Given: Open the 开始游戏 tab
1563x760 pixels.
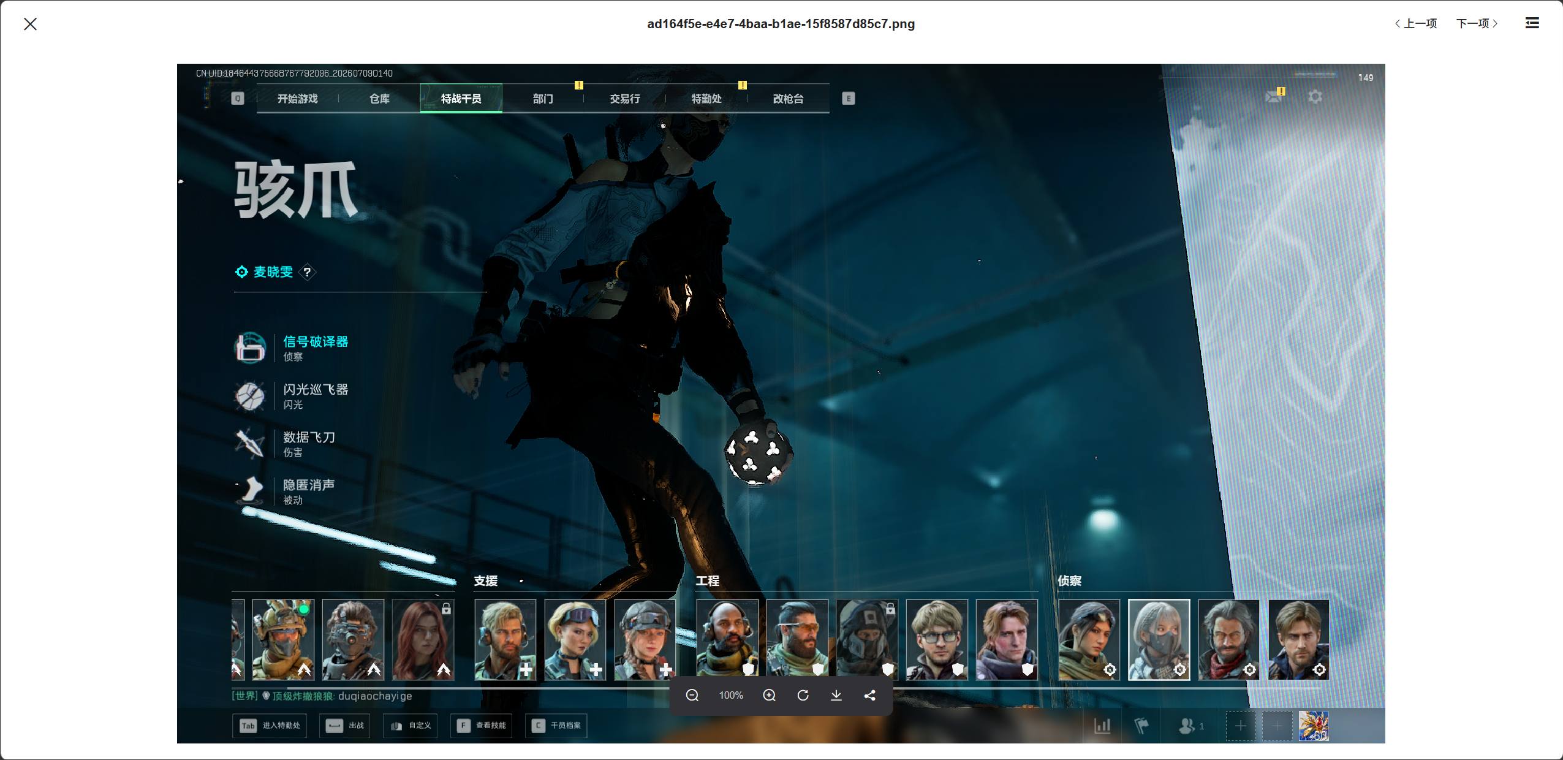Looking at the screenshot, I should pyautogui.click(x=297, y=99).
